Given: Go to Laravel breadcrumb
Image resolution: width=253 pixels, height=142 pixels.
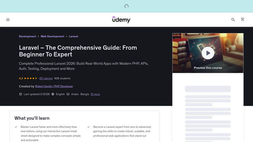Looking at the screenshot, I should tap(74, 36).
